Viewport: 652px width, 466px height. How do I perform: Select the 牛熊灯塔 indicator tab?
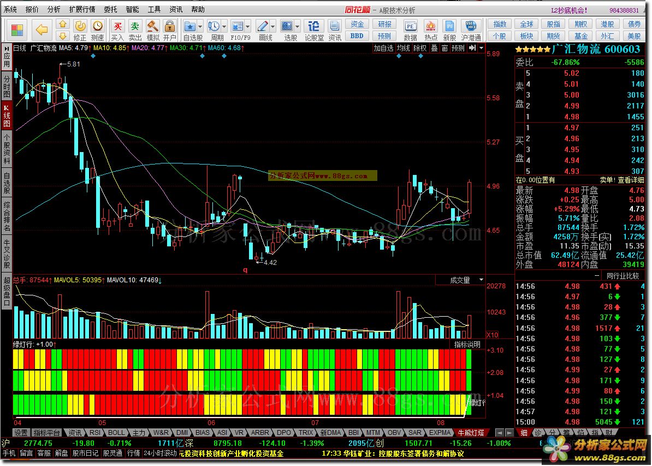pos(471,432)
